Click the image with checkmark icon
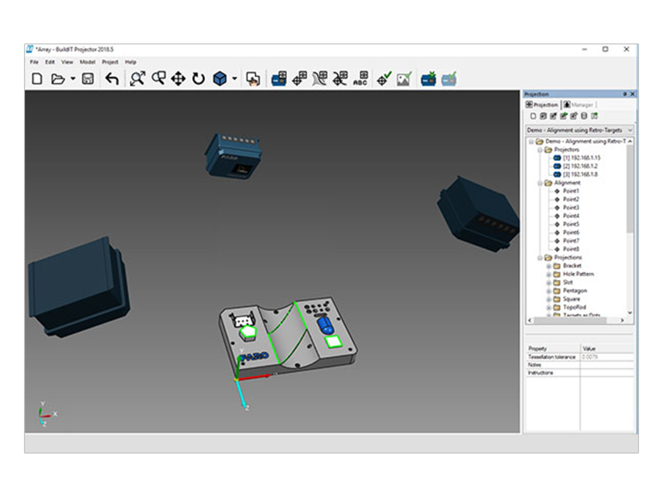 pos(404,79)
